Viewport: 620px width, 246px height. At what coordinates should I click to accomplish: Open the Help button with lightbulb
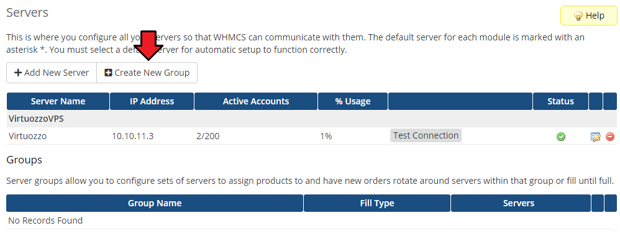click(589, 16)
